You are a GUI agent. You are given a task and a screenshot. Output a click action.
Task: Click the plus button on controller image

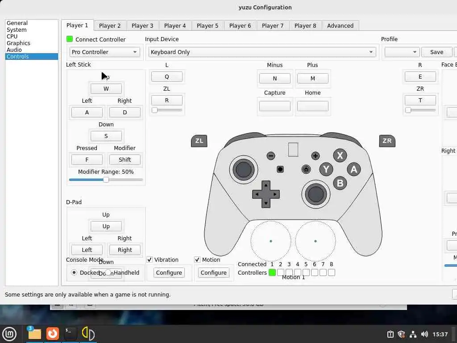(x=316, y=156)
